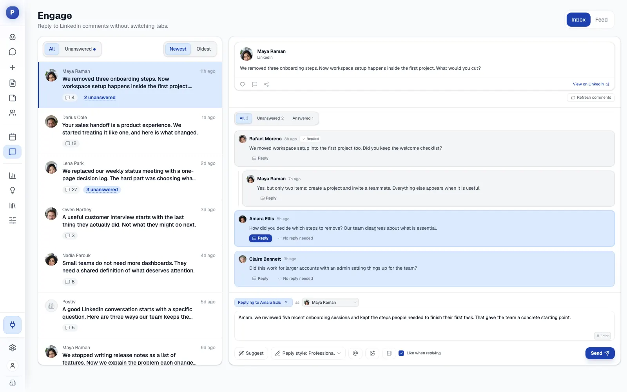The width and height of the screenshot is (627, 392).
Task: Click Reply under Claire Bennett's comment
Action: [x=260, y=279]
